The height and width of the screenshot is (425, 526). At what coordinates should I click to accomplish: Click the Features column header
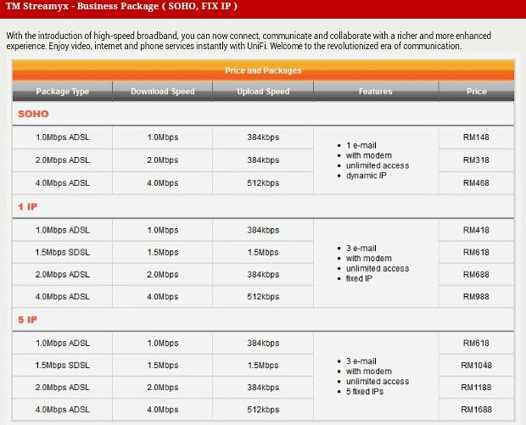pyautogui.click(x=375, y=92)
